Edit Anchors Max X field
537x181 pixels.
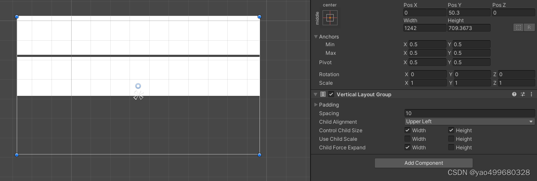coord(427,53)
